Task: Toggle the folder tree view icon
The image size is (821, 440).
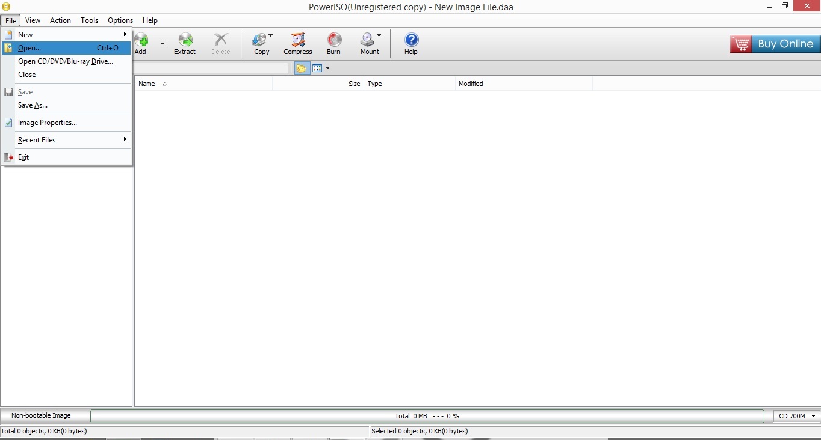Action: click(302, 68)
